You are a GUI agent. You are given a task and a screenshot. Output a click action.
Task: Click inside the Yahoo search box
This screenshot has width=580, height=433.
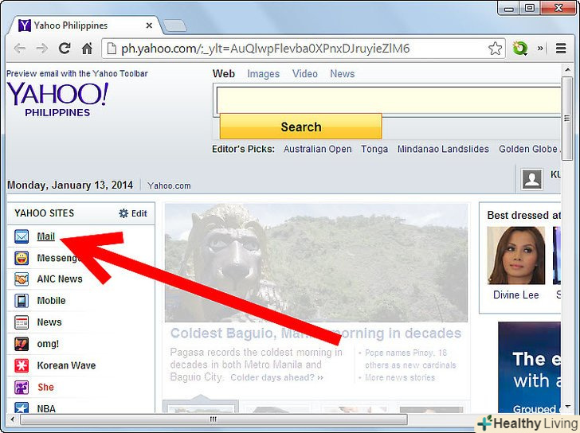point(389,100)
